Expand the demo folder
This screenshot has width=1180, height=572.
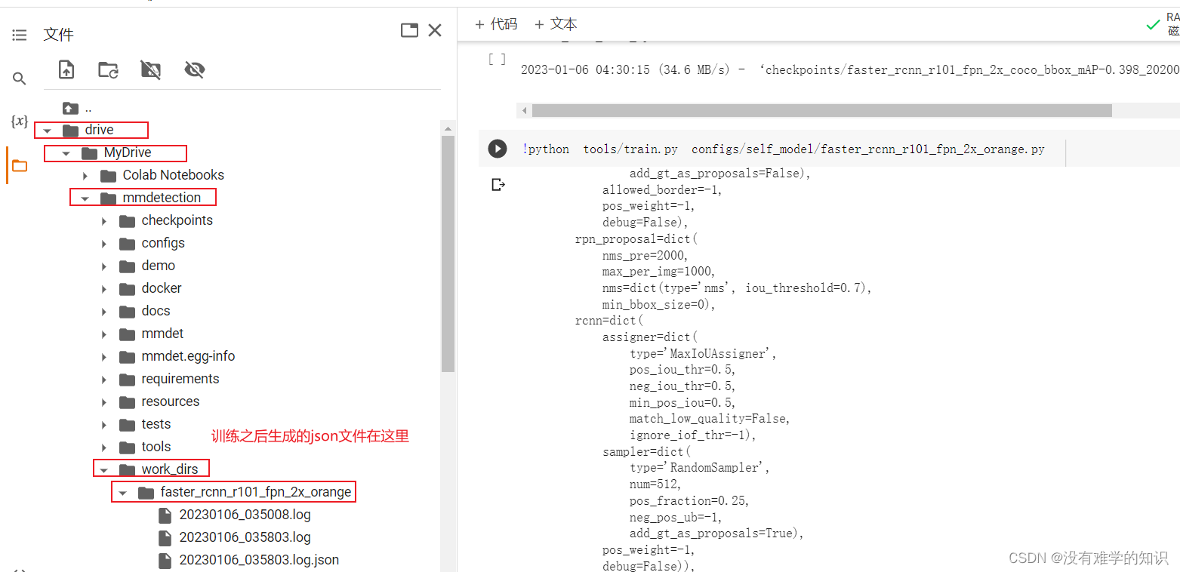click(x=104, y=266)
